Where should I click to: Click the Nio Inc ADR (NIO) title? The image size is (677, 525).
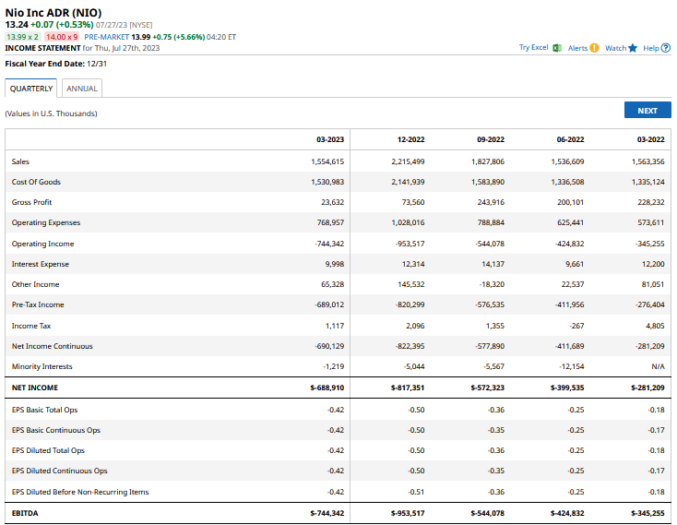[53, 11]
